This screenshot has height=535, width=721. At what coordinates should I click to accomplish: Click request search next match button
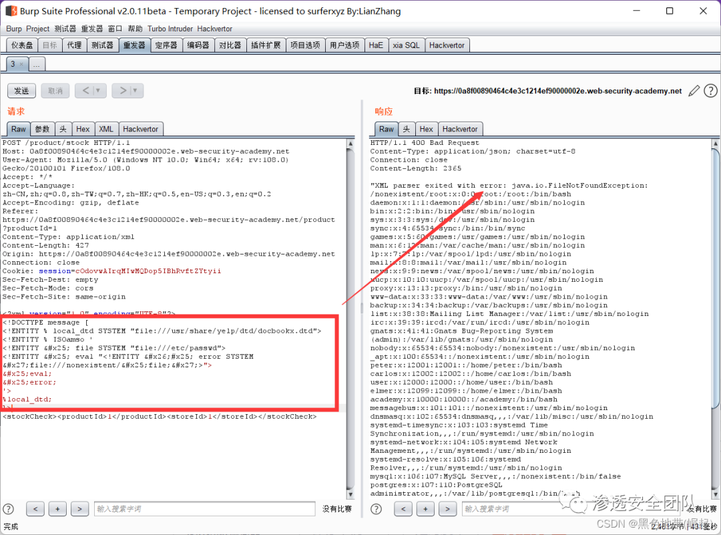(x=79, y=509)
